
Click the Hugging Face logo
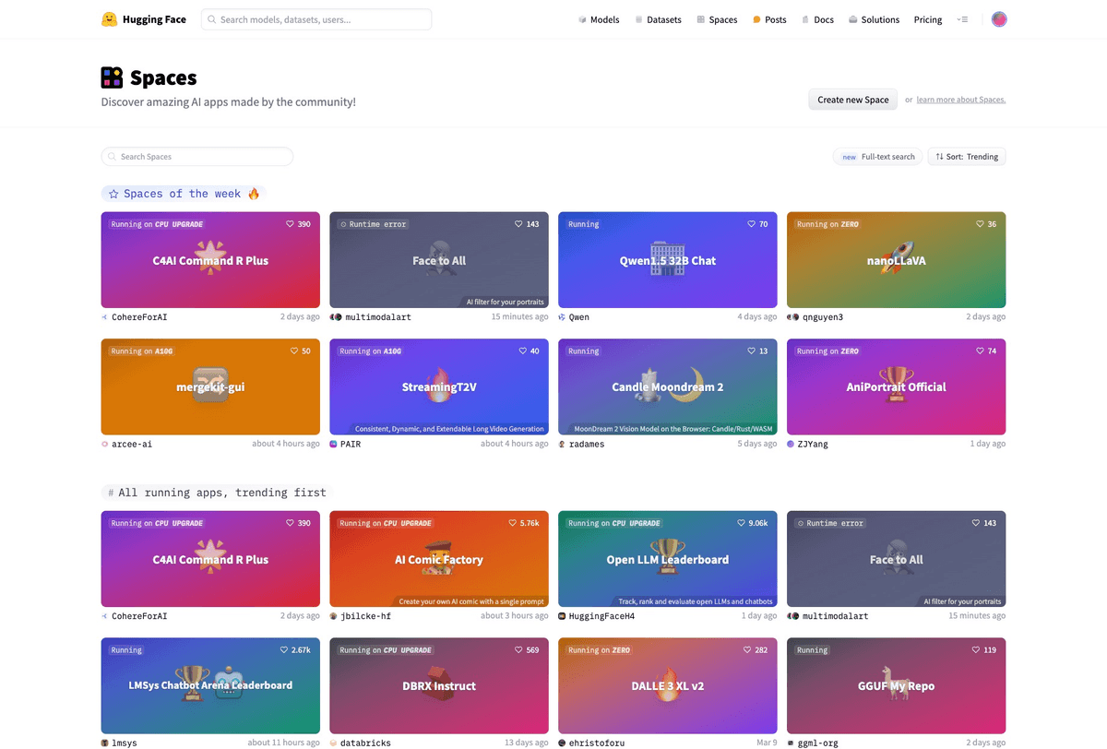(143, 19)
